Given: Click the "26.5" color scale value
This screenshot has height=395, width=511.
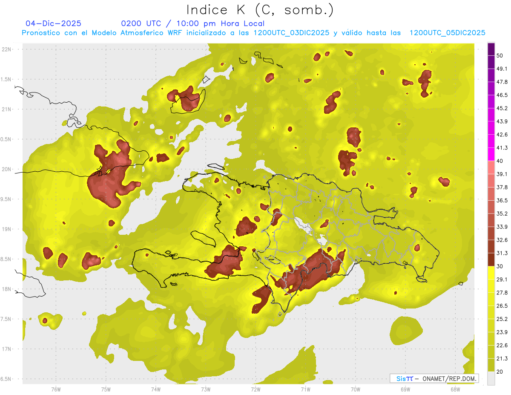Looking at the screenshot, I should (x=502, y=306).
